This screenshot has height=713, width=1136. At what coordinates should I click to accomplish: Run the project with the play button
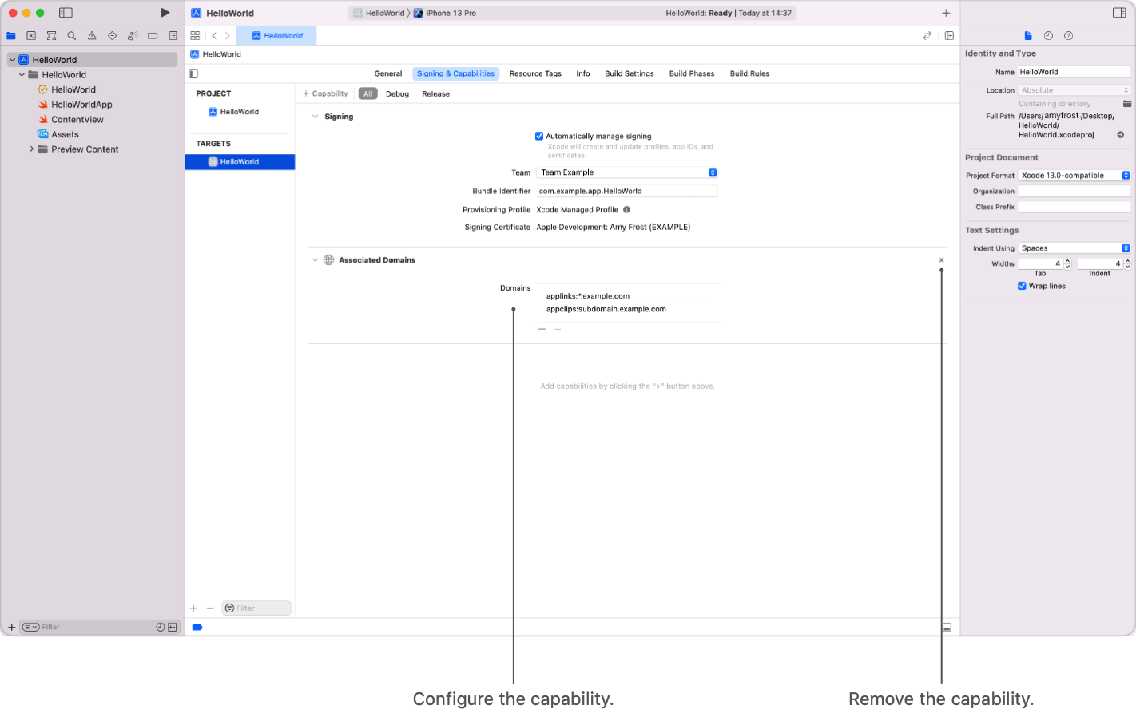(165, 13)
